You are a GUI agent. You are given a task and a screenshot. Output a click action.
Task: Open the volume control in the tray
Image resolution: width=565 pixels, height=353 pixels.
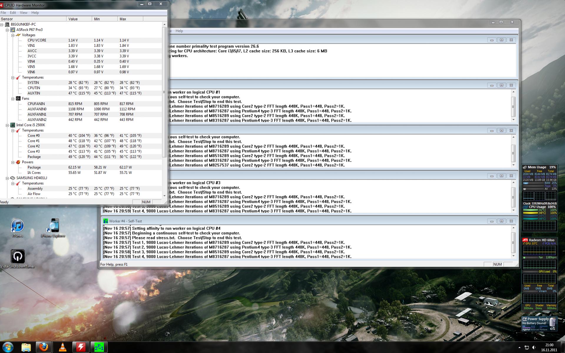(x=534, y=348)
